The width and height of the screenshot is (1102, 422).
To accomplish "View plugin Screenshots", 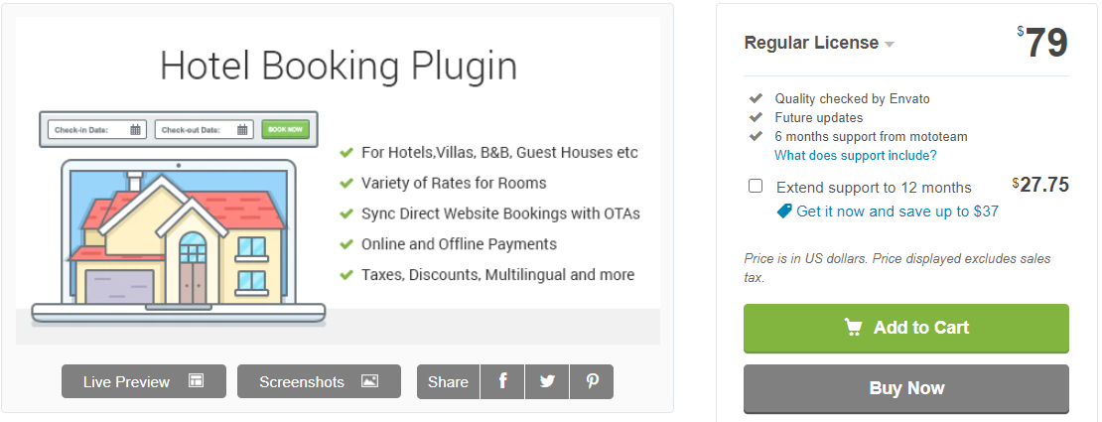I will [319, 381].
